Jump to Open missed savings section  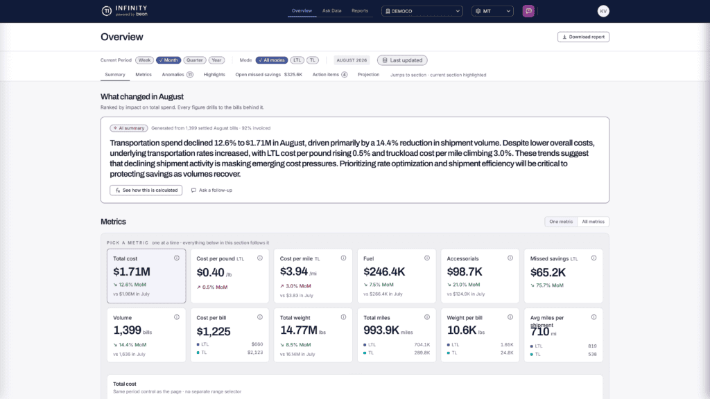pyautogui.click(x=268, y=75)
